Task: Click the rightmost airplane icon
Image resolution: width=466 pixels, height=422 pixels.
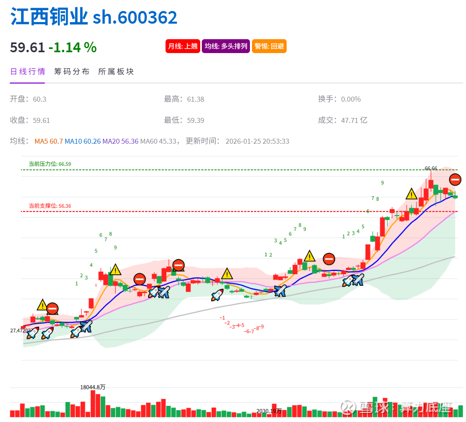Action: click(x=358, y=280)
